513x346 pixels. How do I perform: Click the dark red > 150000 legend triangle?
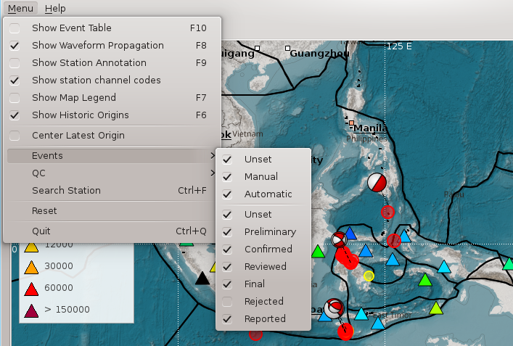click(x=32, y=310)
